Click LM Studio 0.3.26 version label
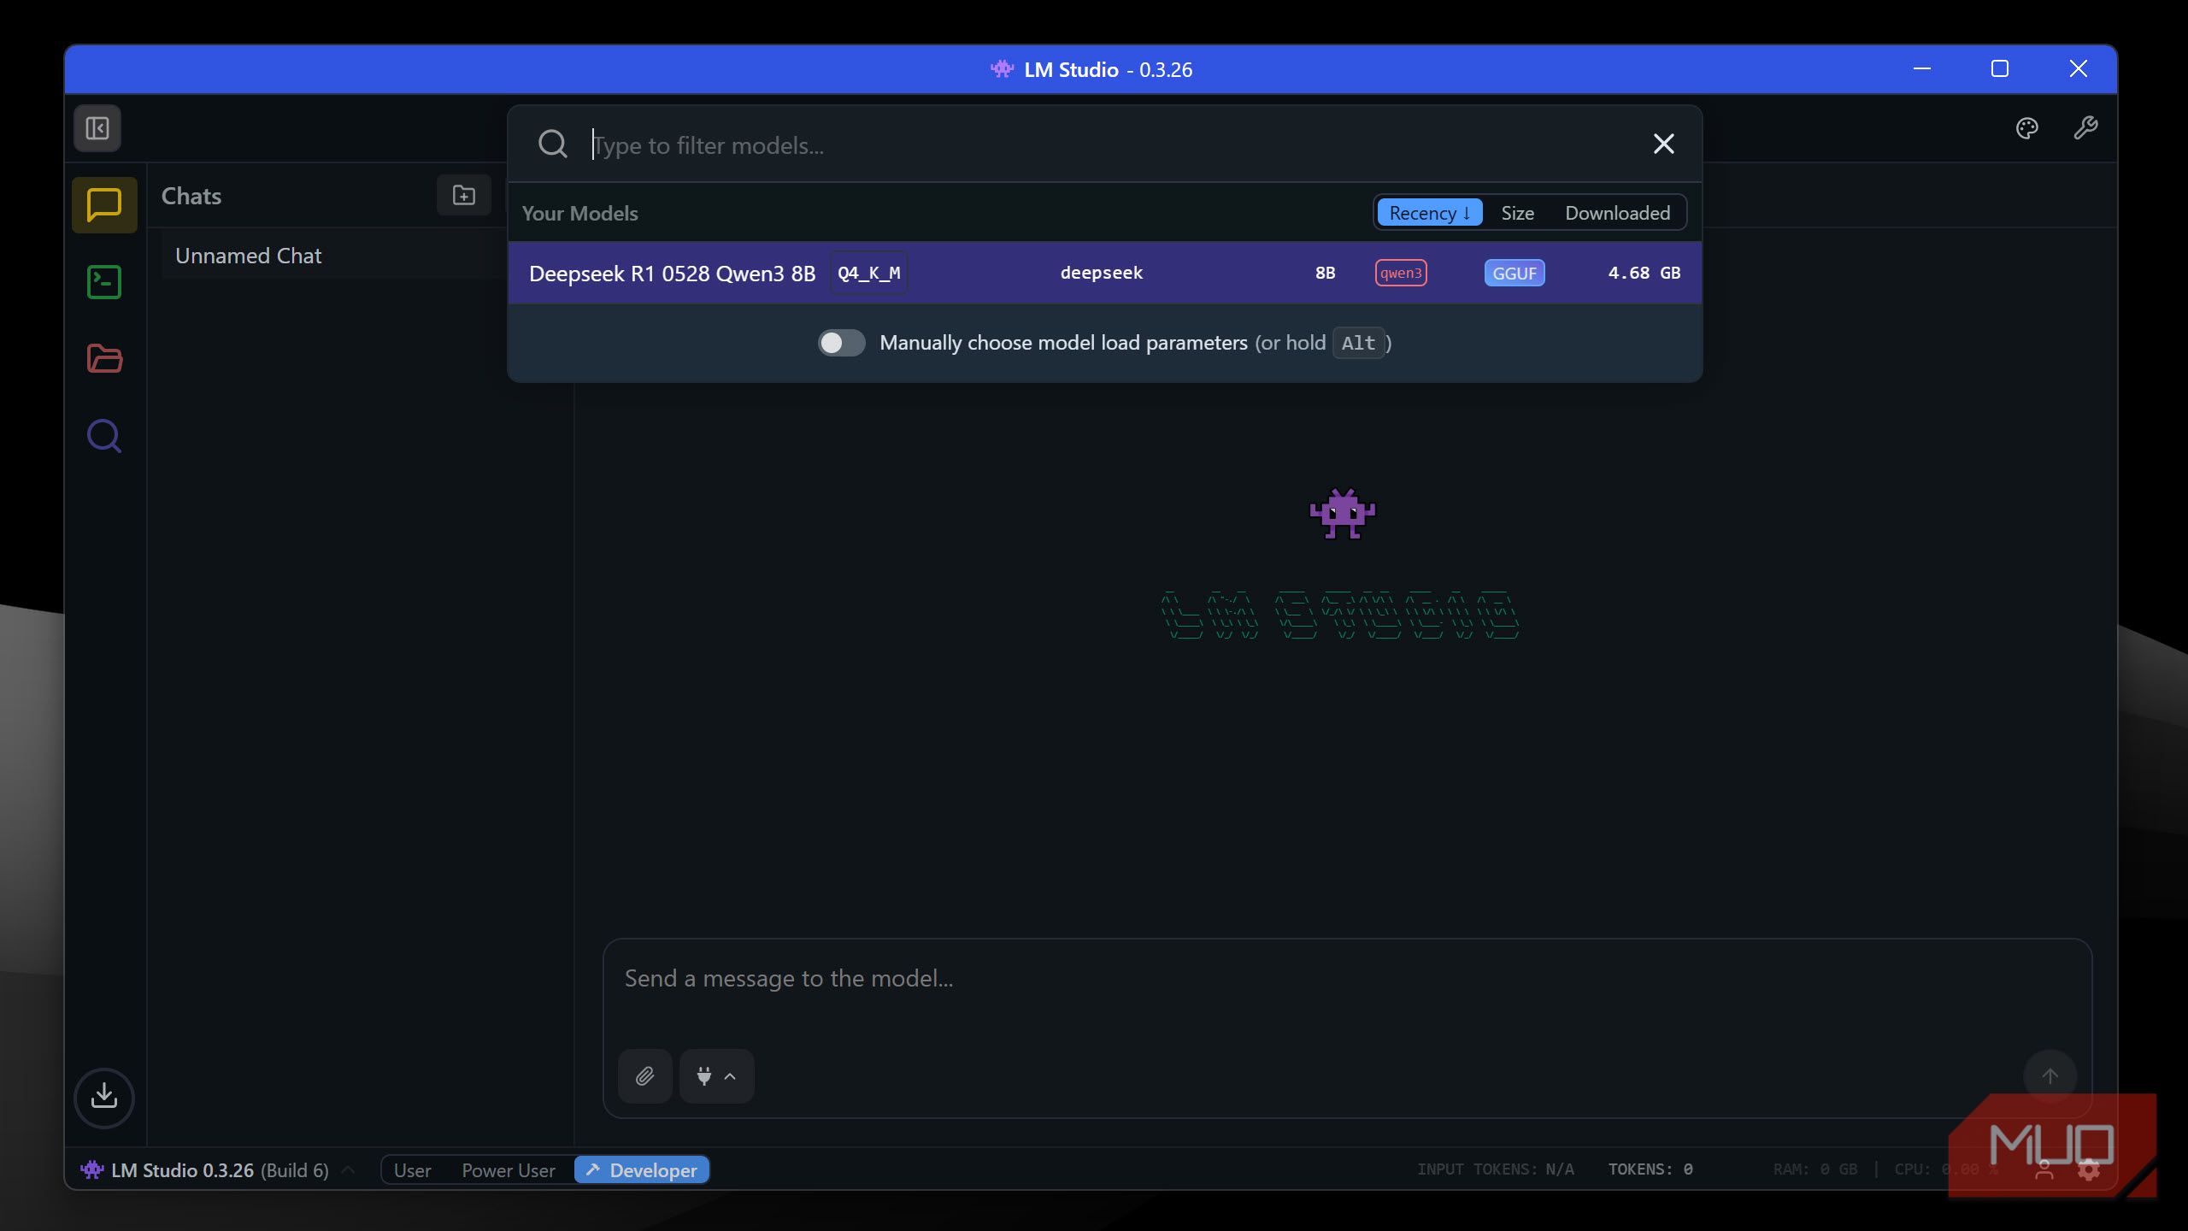Viewport: 2188px width, 1231px height. point(182,1170)
